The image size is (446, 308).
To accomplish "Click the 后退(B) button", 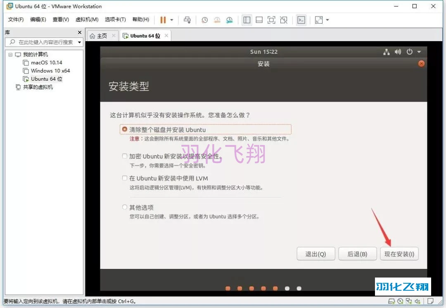I will coord(358,254).
